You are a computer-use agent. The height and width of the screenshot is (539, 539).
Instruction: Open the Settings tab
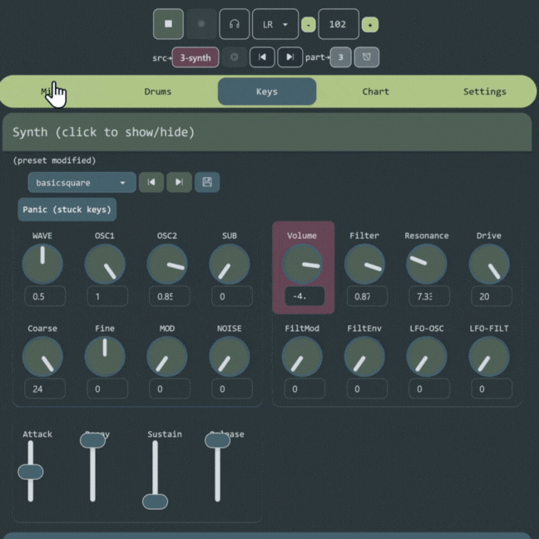[x=484, y=91]
